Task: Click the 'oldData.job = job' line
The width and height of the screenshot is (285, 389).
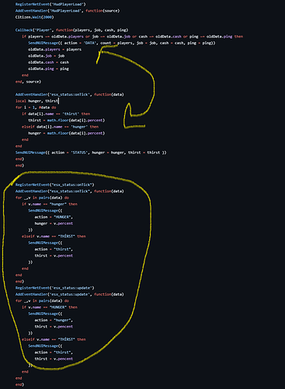Action: coord(47,56)
